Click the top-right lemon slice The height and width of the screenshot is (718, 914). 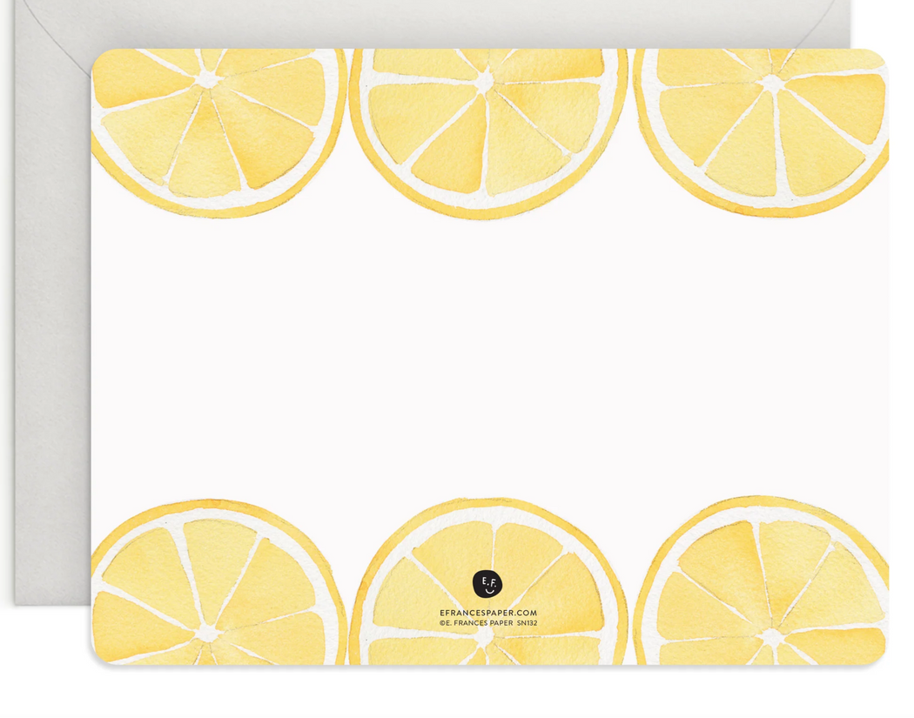pos(766,131)
